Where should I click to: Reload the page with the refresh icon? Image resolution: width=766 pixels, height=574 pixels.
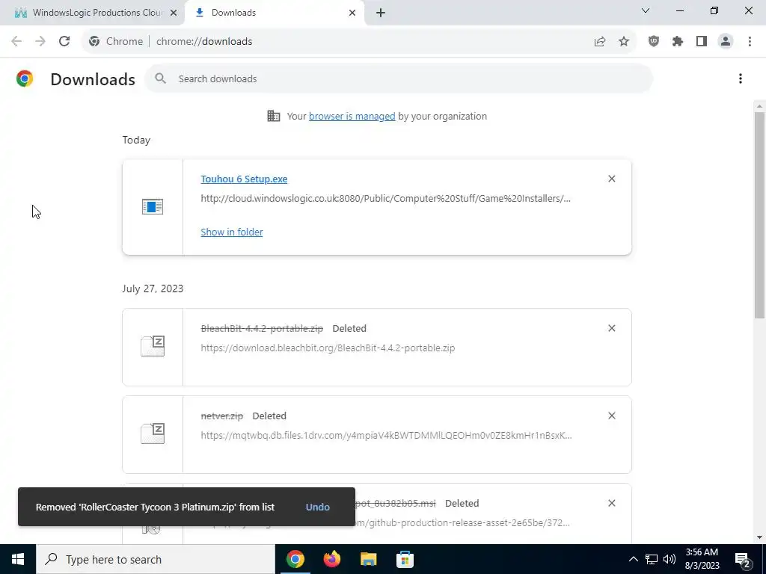pos(64,42)
